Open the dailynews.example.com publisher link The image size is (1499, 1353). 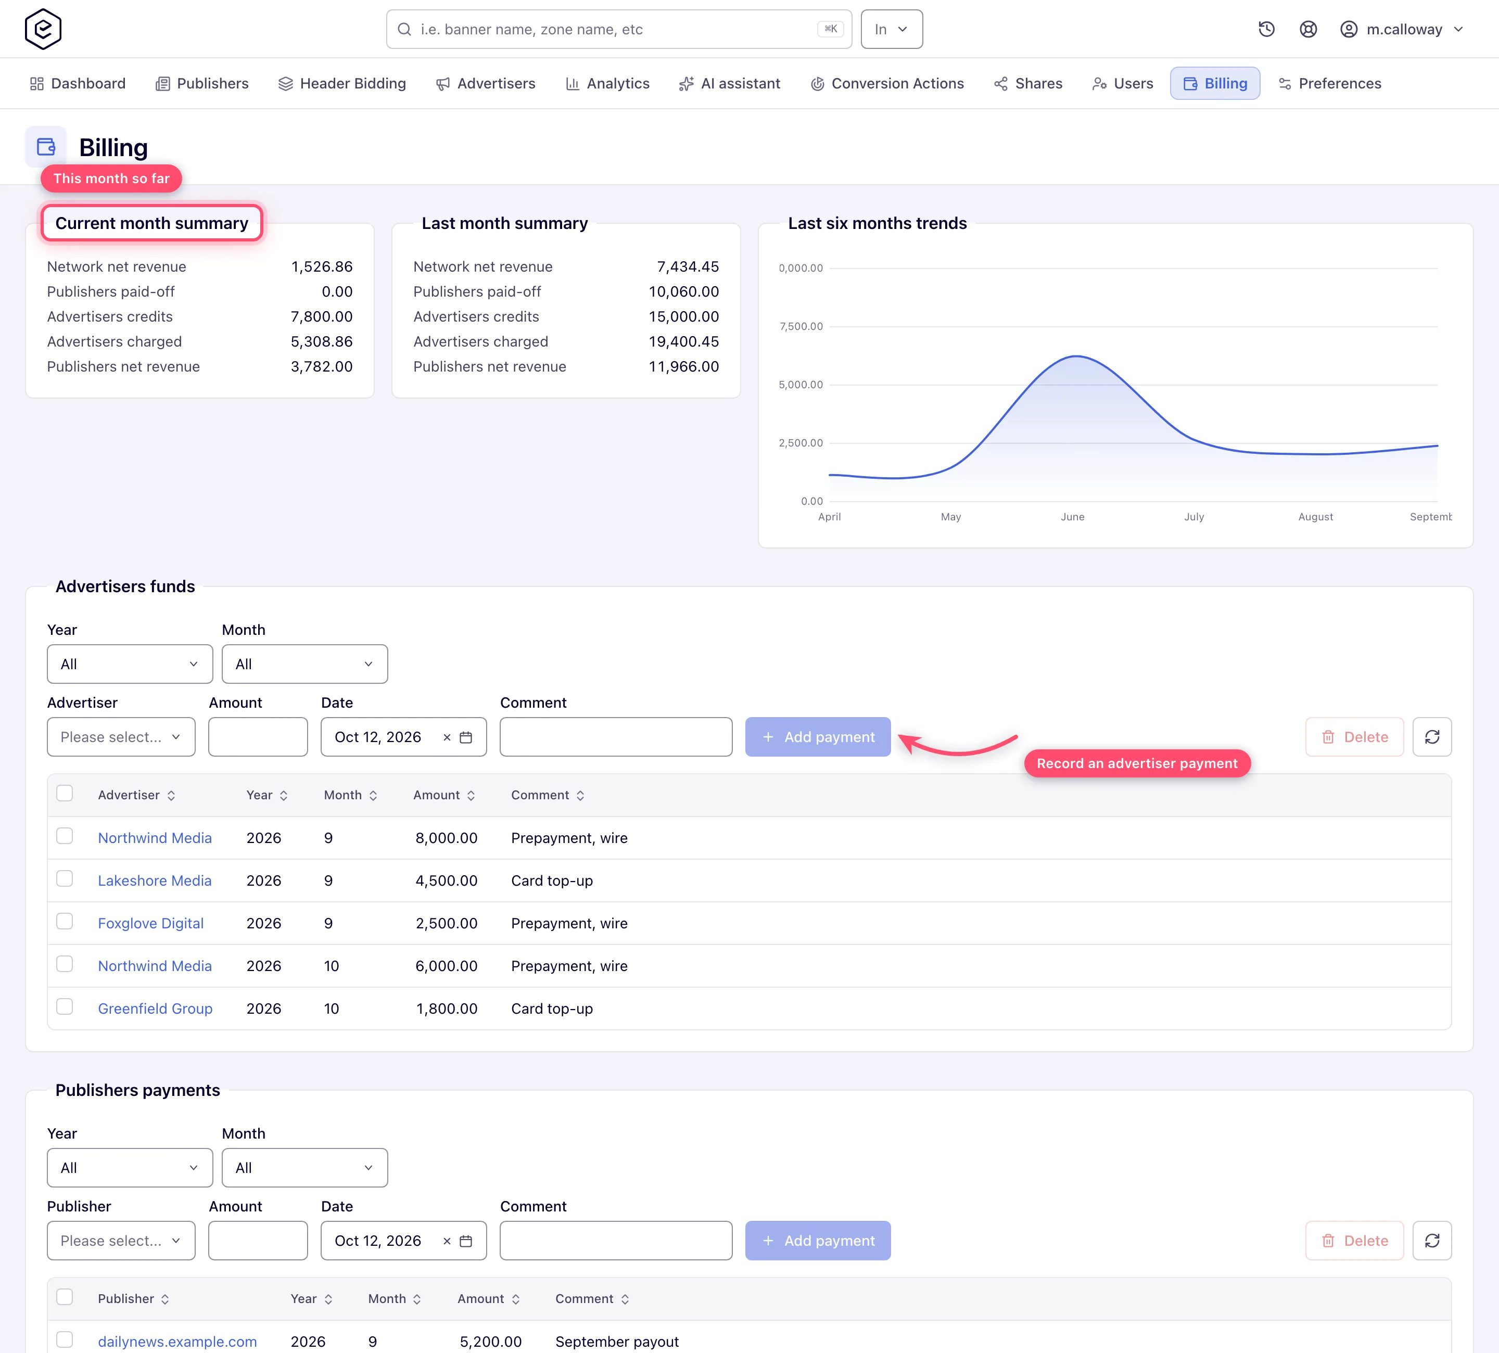(177, 1341)
